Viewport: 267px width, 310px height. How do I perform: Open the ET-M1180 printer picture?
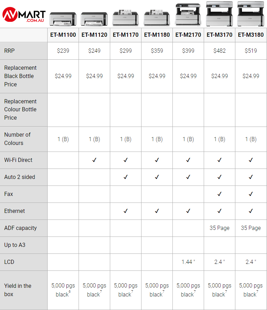(x=157, y=17)
